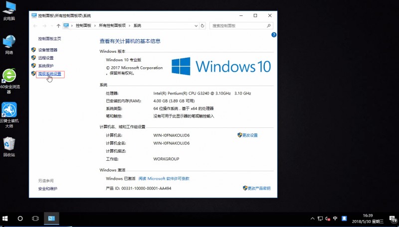Viewport: 399px width, 227px height.
Task: Open 安全和维护 link
Action: coord(47,189)
